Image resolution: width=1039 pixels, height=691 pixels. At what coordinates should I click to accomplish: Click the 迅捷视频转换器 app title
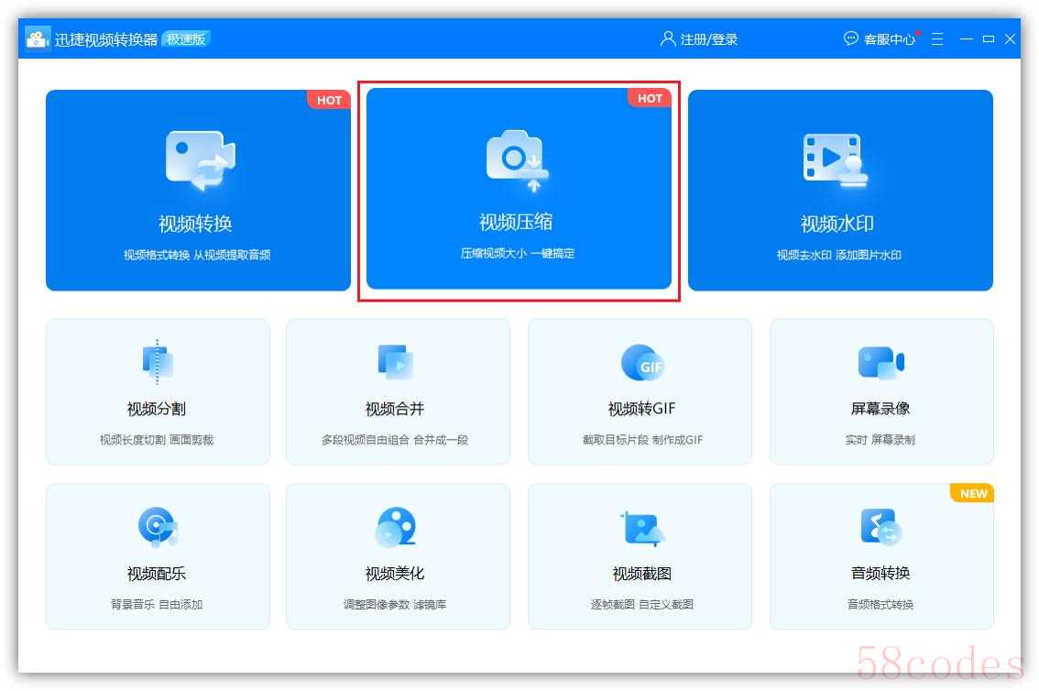(106, 39)
